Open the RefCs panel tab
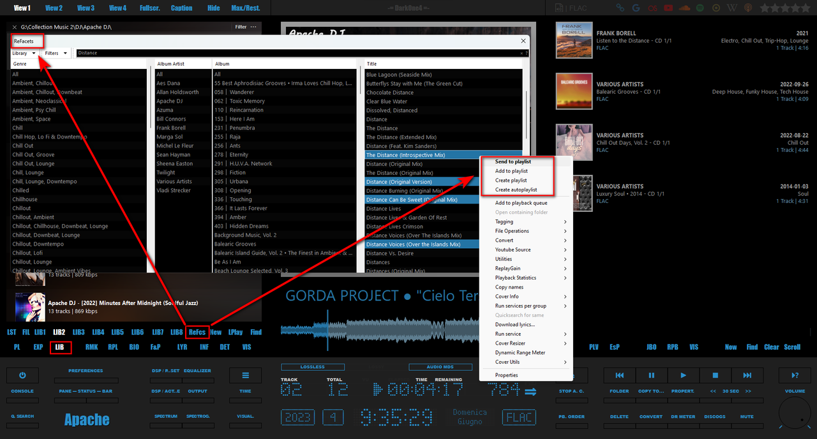This screenshot has height=439, width=817. tap(197, 332)
